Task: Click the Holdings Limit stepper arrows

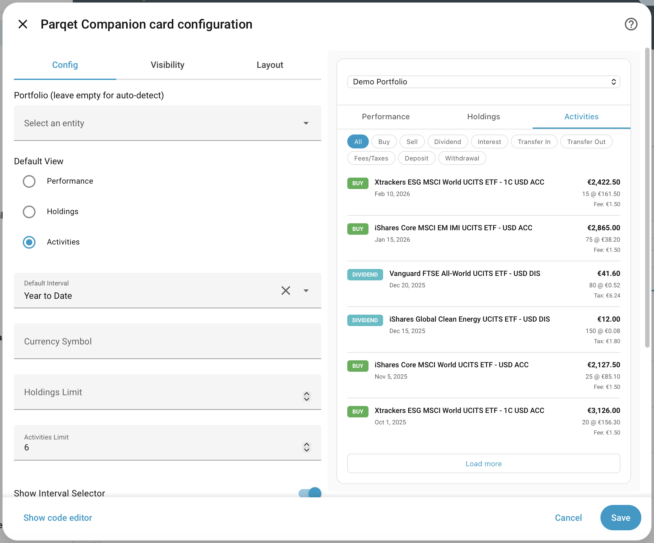Action: [x=306, y=396]
